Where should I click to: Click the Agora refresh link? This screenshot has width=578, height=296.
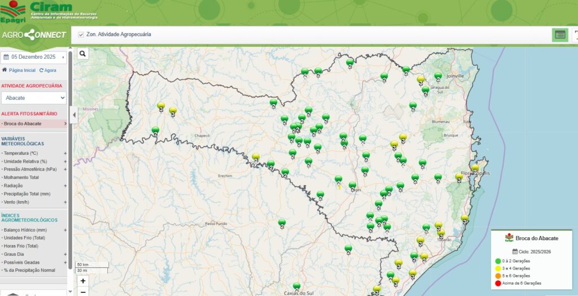pos(47,70)
